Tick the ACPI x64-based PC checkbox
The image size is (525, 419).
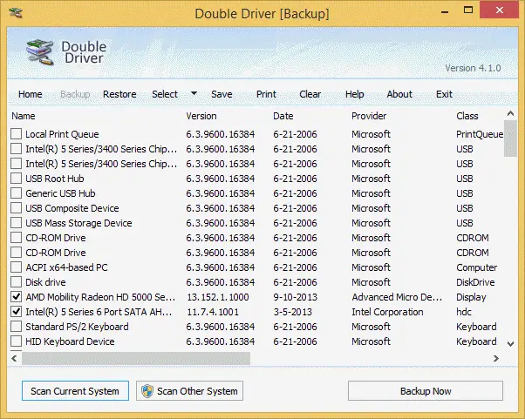coord(16,267)
